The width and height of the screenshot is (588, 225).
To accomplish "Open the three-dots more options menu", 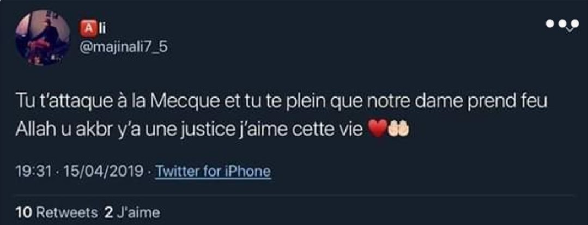I will (562, 23).
